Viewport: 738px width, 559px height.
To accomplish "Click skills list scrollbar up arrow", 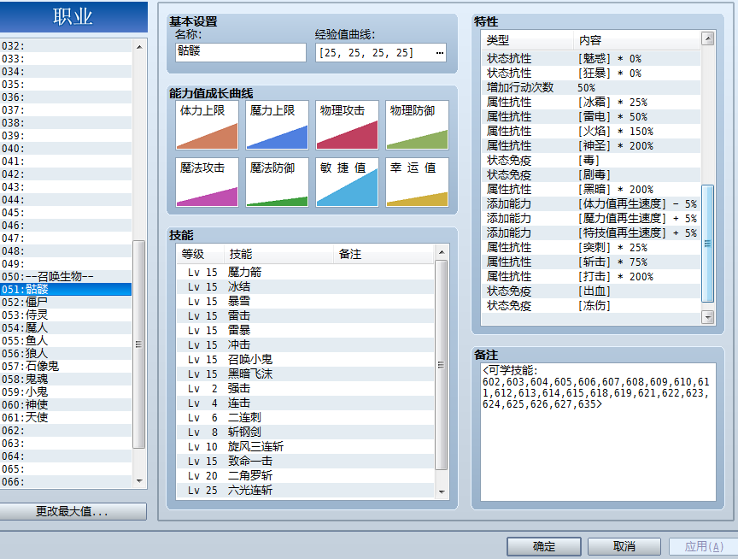I will (442, 252).
